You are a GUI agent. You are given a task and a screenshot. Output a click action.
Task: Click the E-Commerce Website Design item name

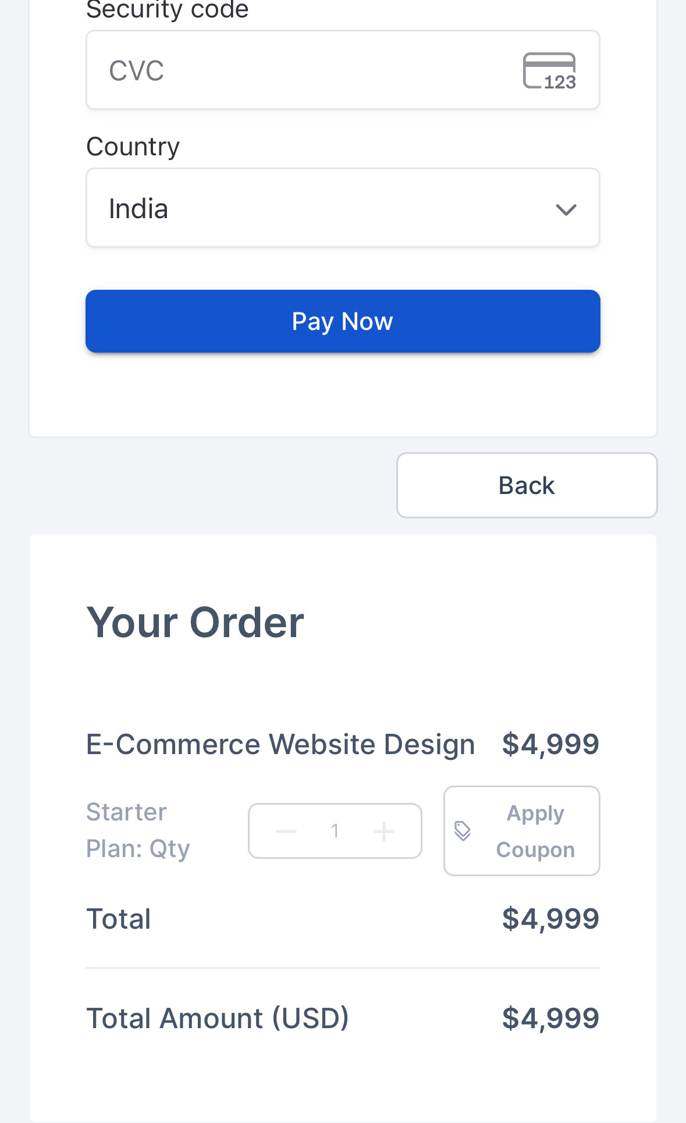(x=280, y=744)
